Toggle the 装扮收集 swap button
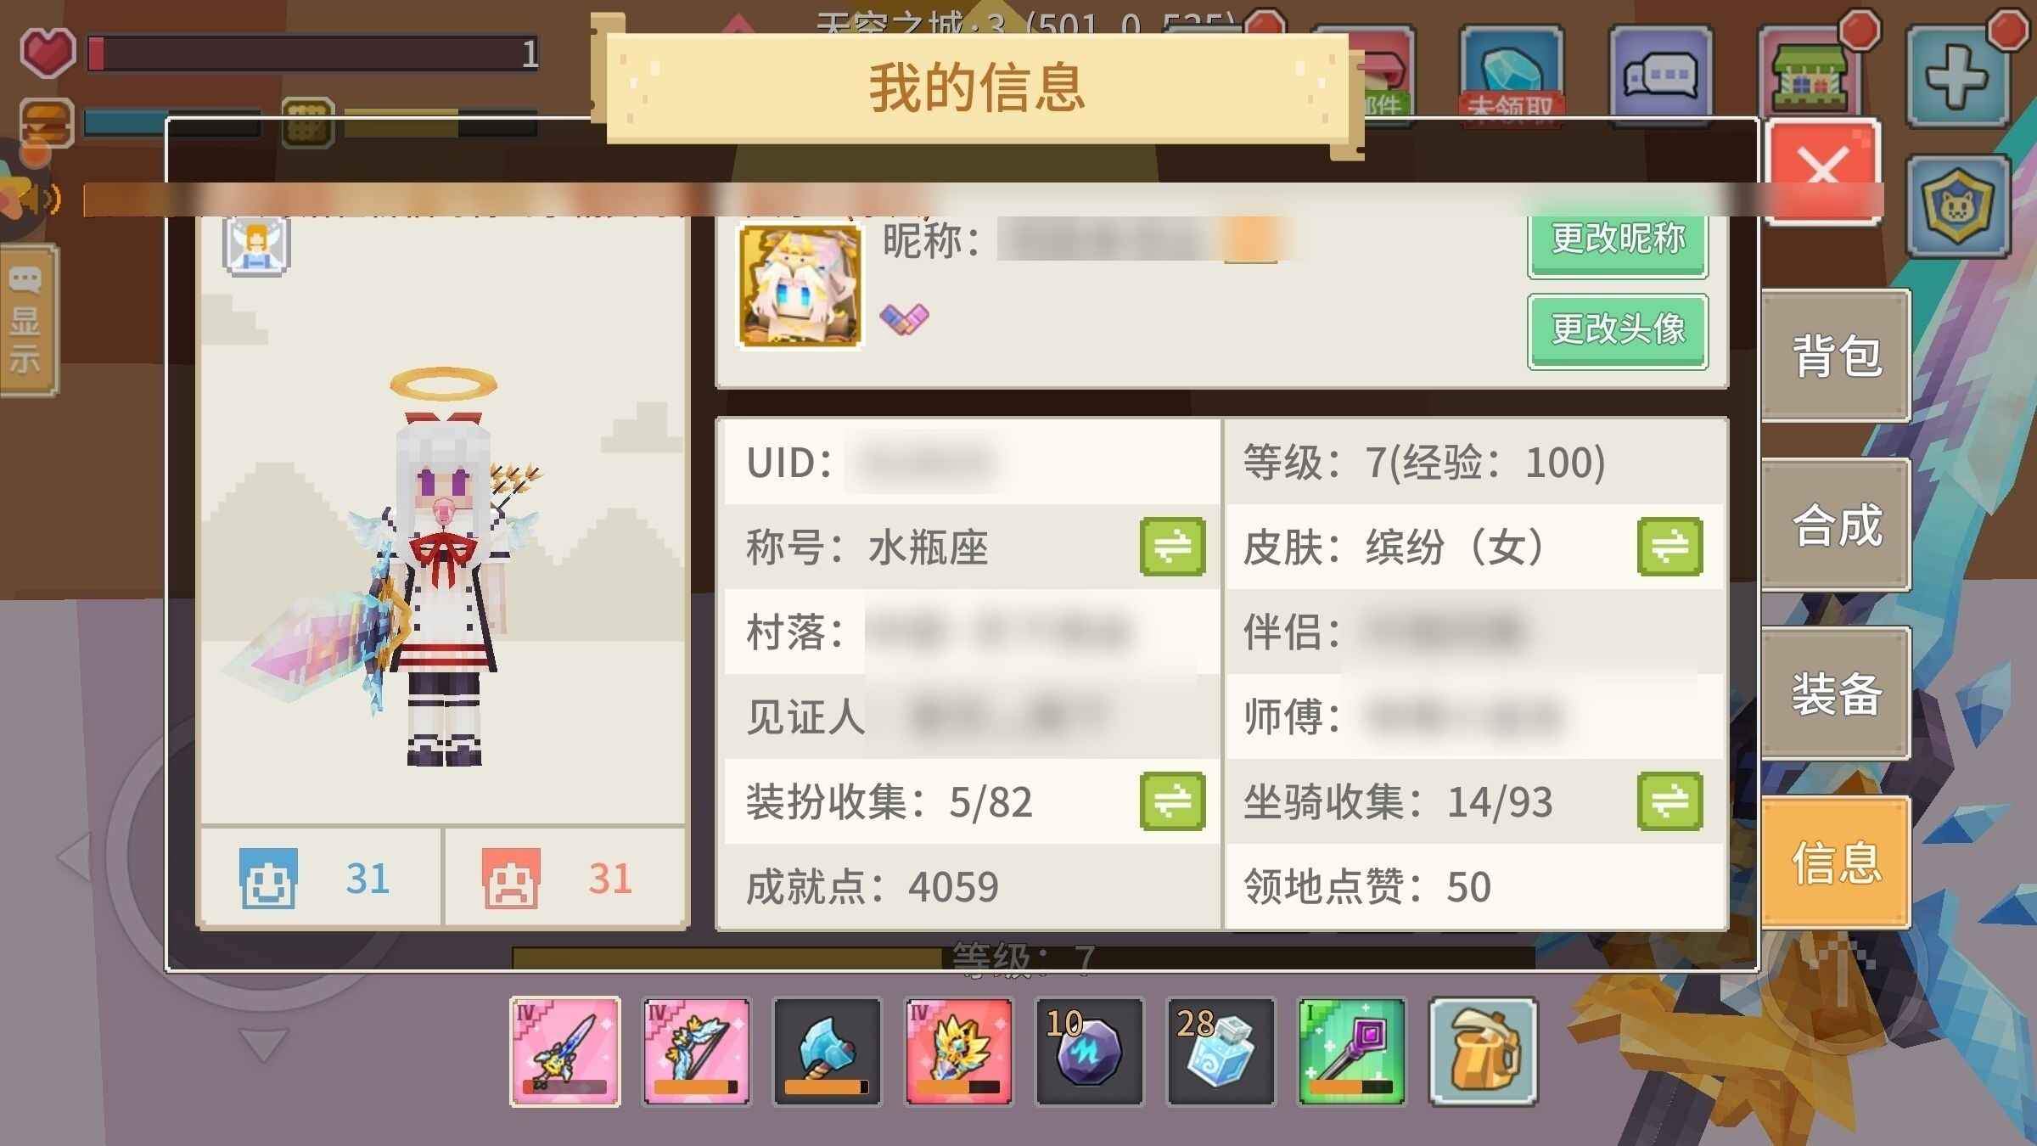This screenshot has height=1146, width=2037. pyautogui.click(x=1173, y=801)
